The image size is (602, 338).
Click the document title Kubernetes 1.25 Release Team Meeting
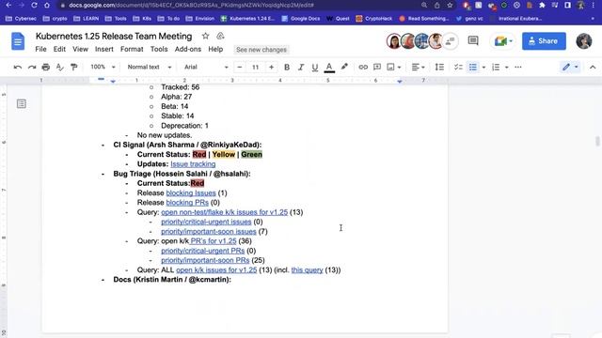pyautogui.click(x=114, y=36)
